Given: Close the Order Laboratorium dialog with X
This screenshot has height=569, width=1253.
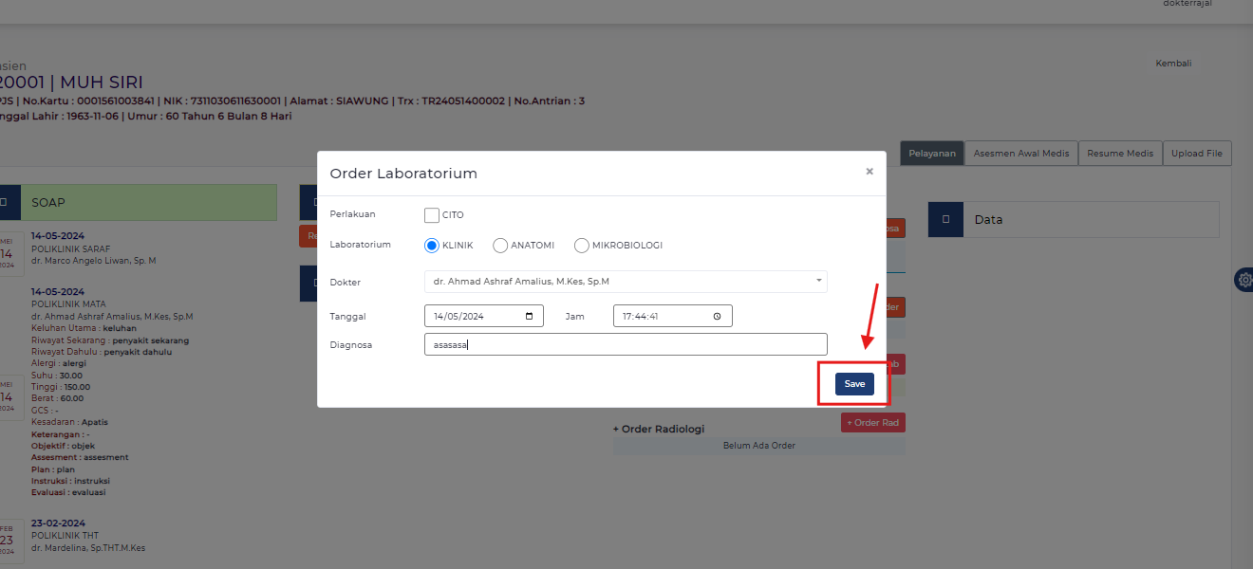Looking at the screenshot, I should pyautogui.click(x=869, y=172).
